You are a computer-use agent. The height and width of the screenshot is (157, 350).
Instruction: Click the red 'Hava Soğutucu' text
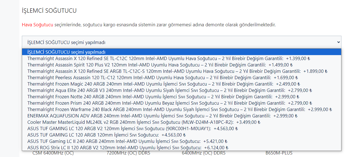point(37,25)
